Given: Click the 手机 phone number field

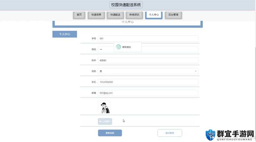Looking at the screenshot, I should (x=148, y=82).
